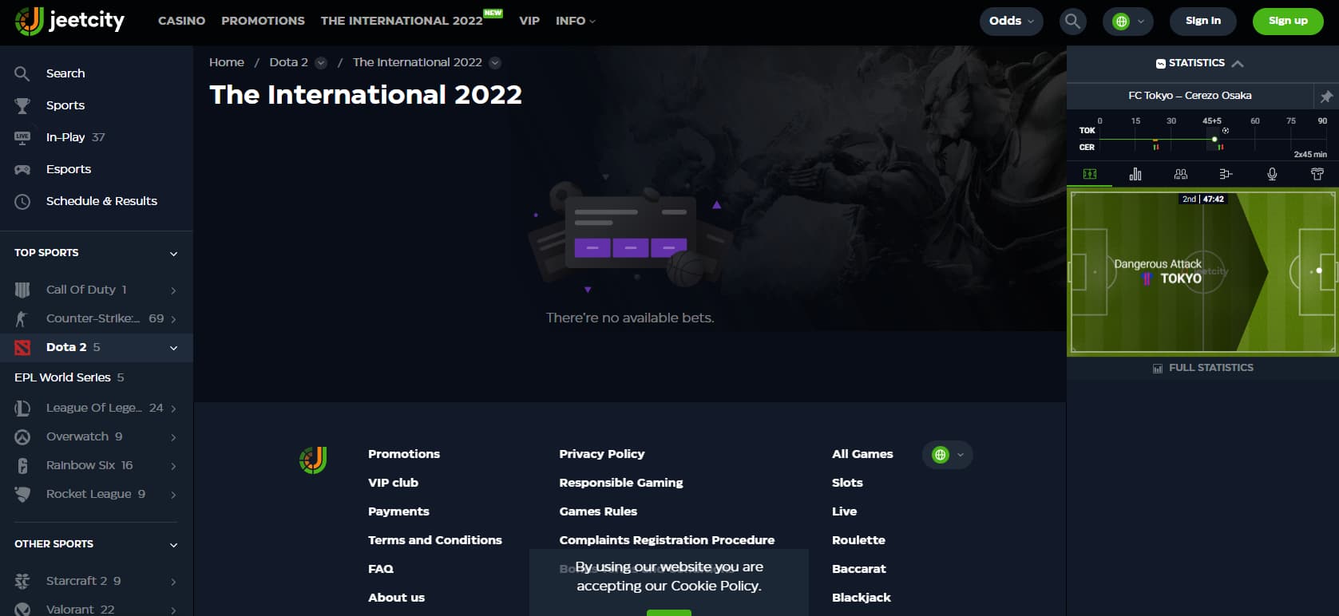The image size is (1339, 616).
Task: Open Full Statistics link
Action: [1202, 368]
